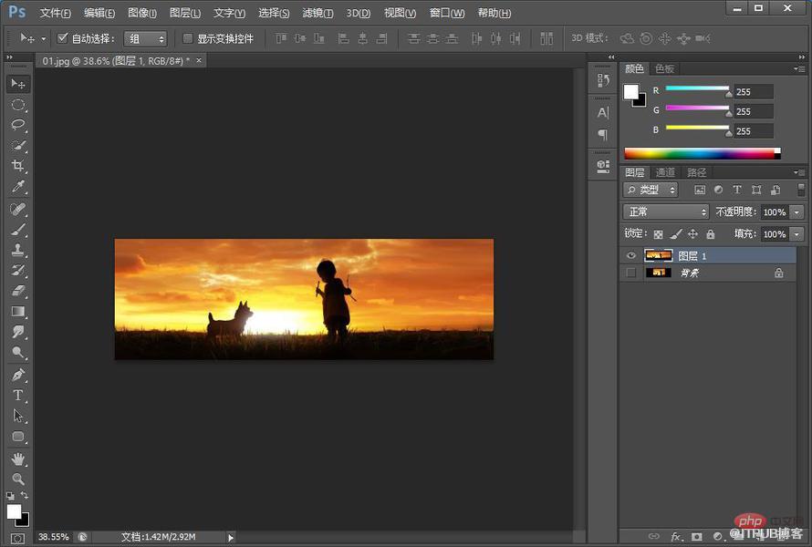Viewport: 812px width, 547px height.
Task: Select the Eraser tool
Action: click(18, 291)
